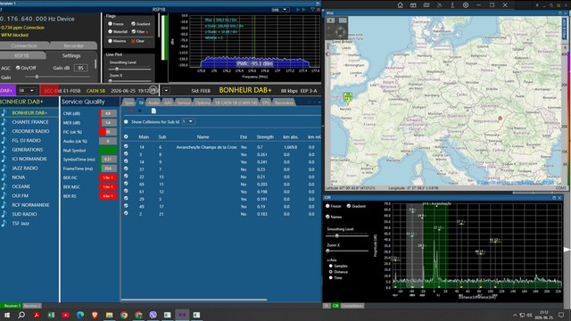
Task: Open Brave browser from taskbar
Action: point(95,315)
